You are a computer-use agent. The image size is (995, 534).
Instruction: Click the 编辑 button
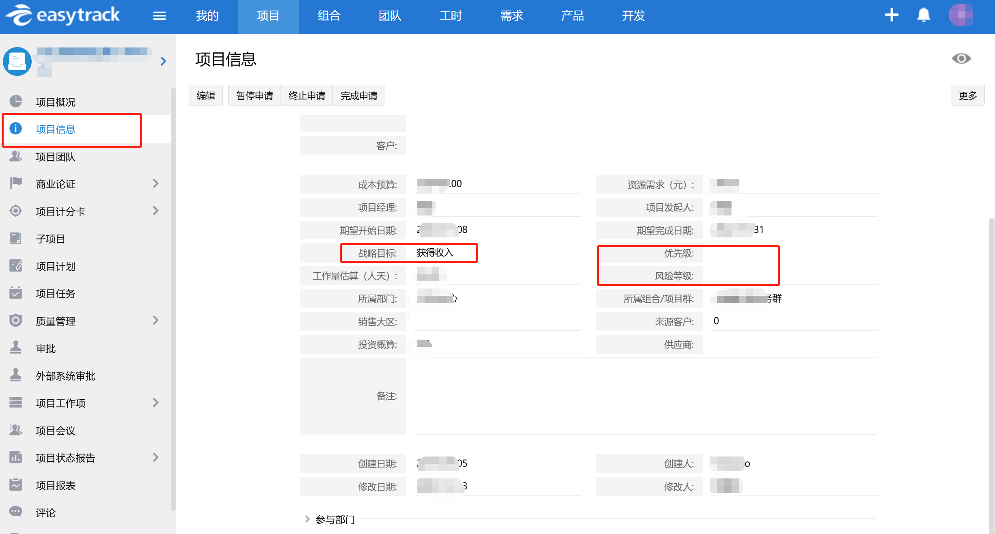pyautogui.click(x=206, y=96)
